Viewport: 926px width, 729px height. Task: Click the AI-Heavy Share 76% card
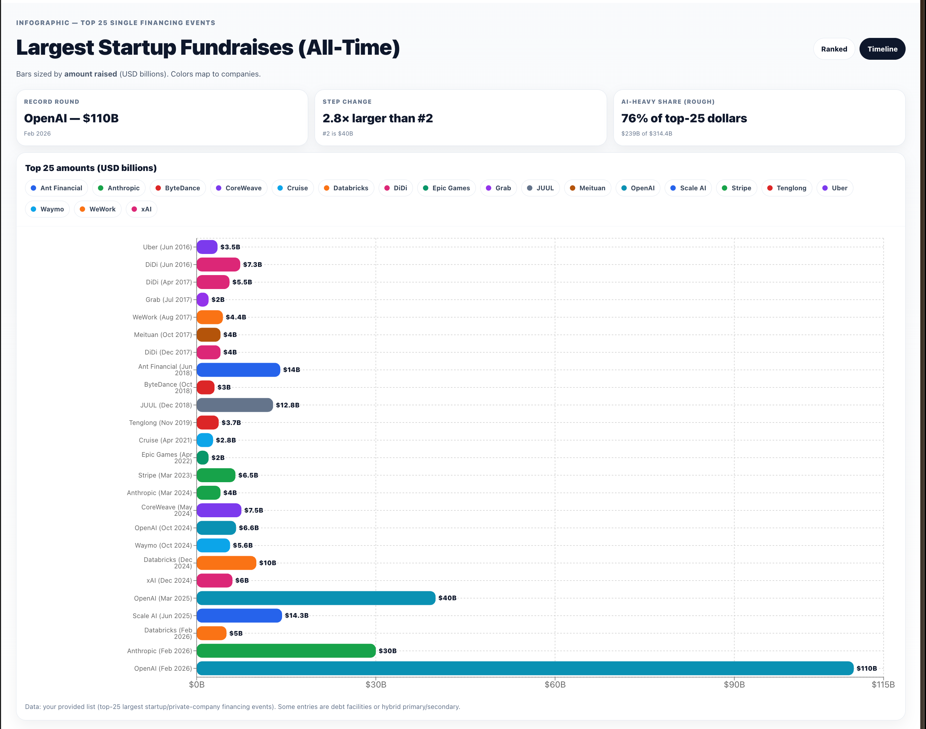(x=759, y=118)
